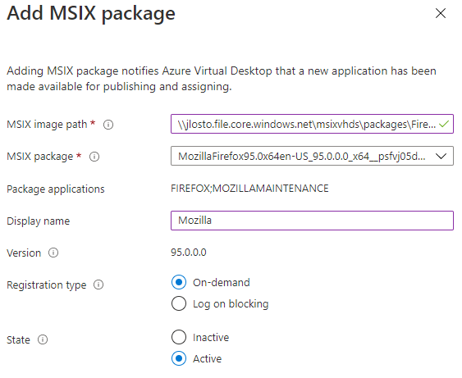Set package state to Inactive

(179, 337)
